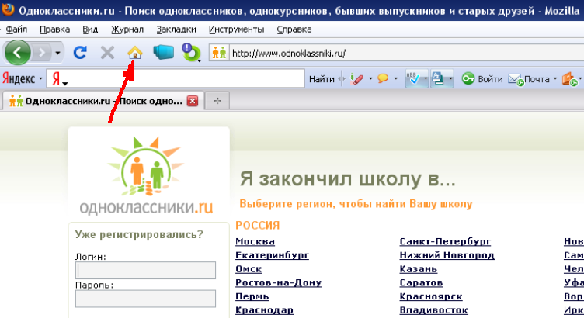The image size is (584, 318).
Task: Open the Нижний Новгород link
Action: (x=447, y=255)
